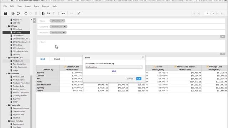The height and width of the screenshot is (128, 228).
Task: Click the loop-shaped icon before Aa
Action: click(64, 14)
